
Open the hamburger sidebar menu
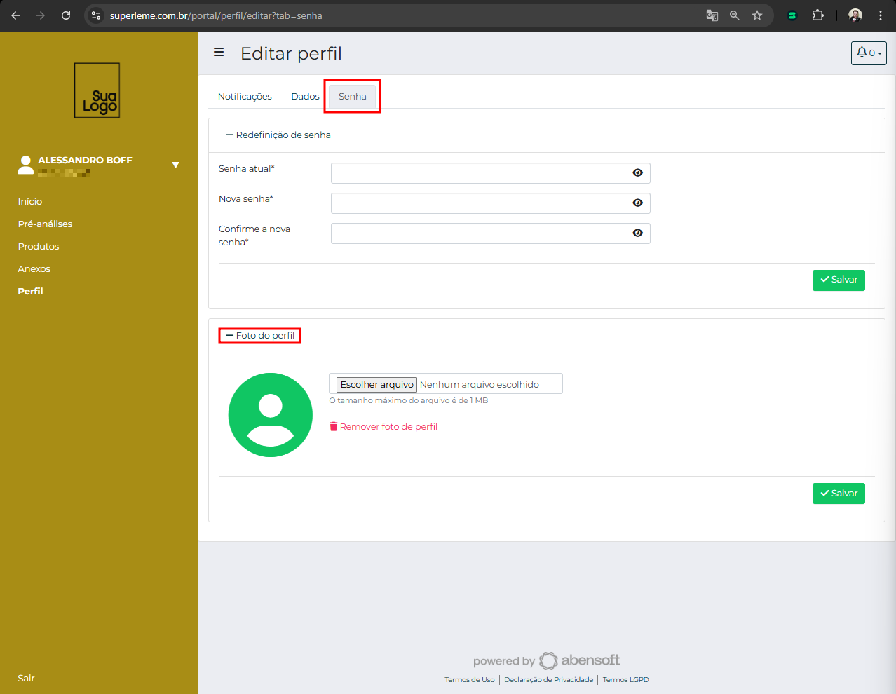(219, 53)
